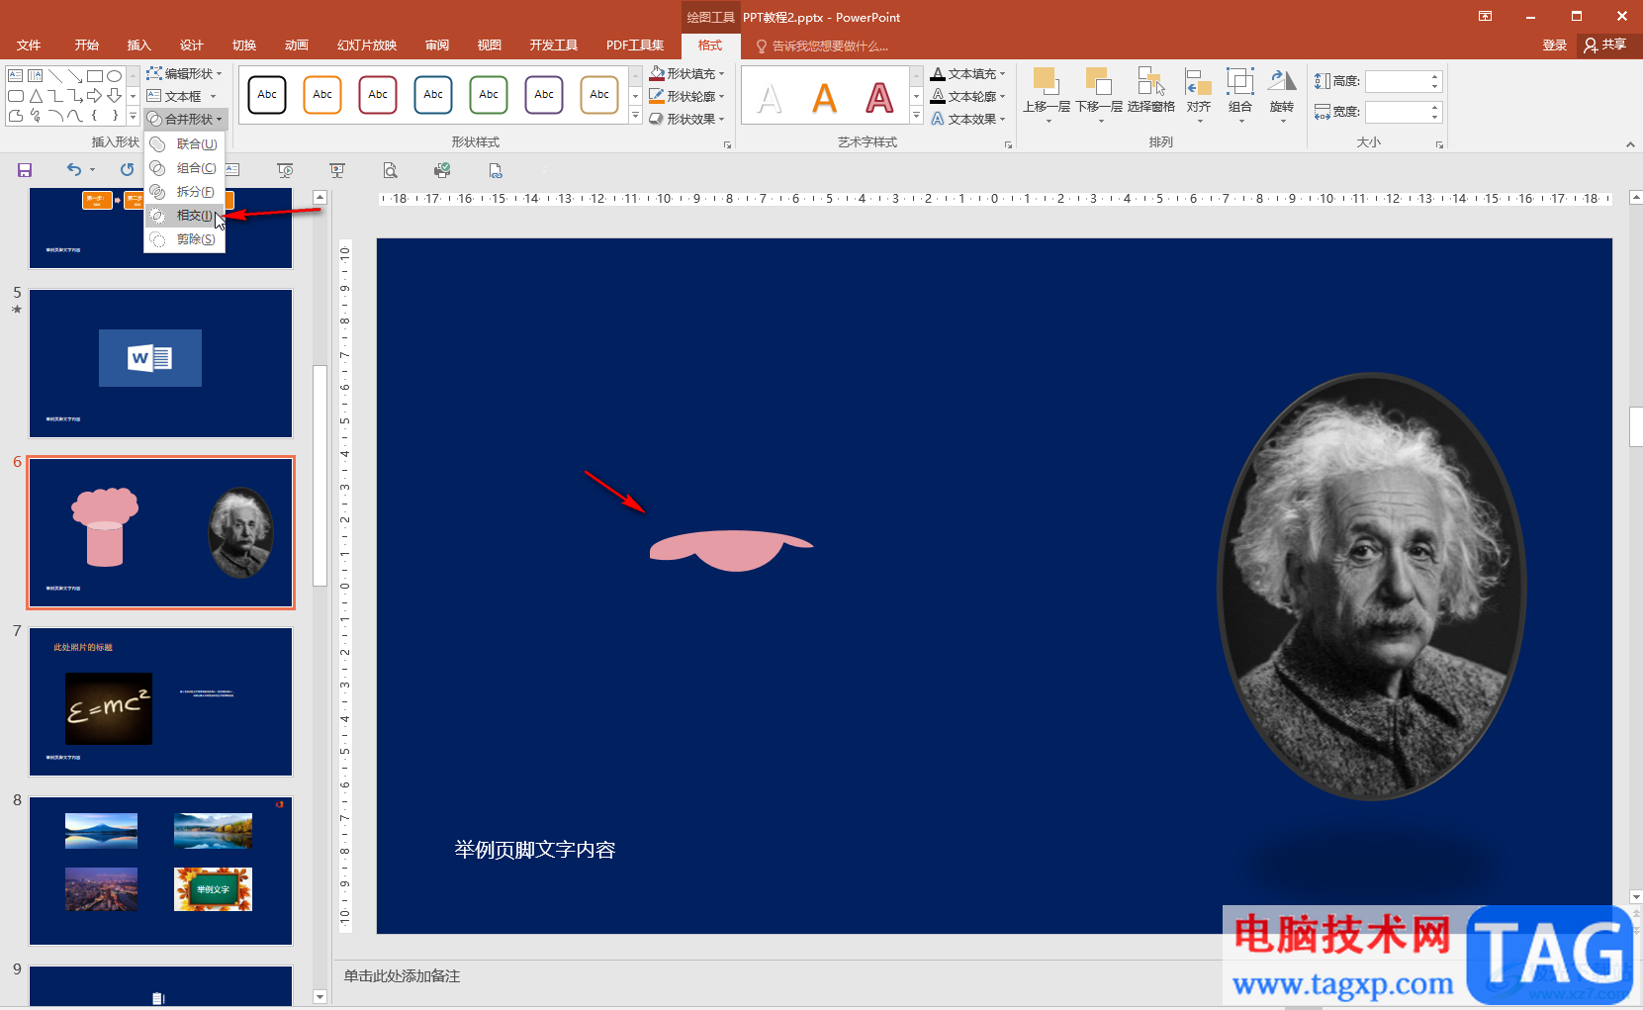
Task: Select the left brace shape
Action: pos(95,116)
